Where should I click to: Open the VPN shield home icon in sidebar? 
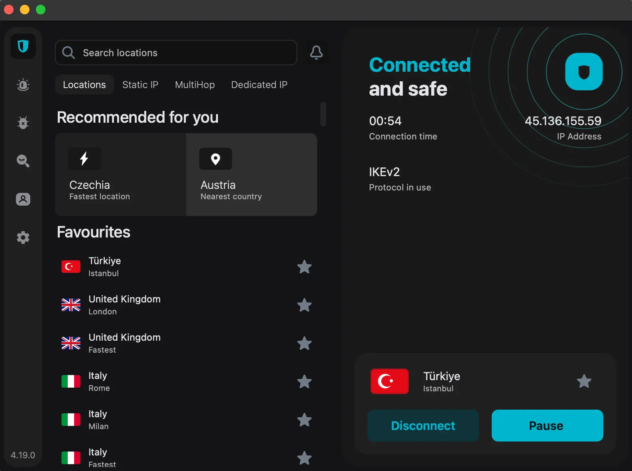click(23, 47)
